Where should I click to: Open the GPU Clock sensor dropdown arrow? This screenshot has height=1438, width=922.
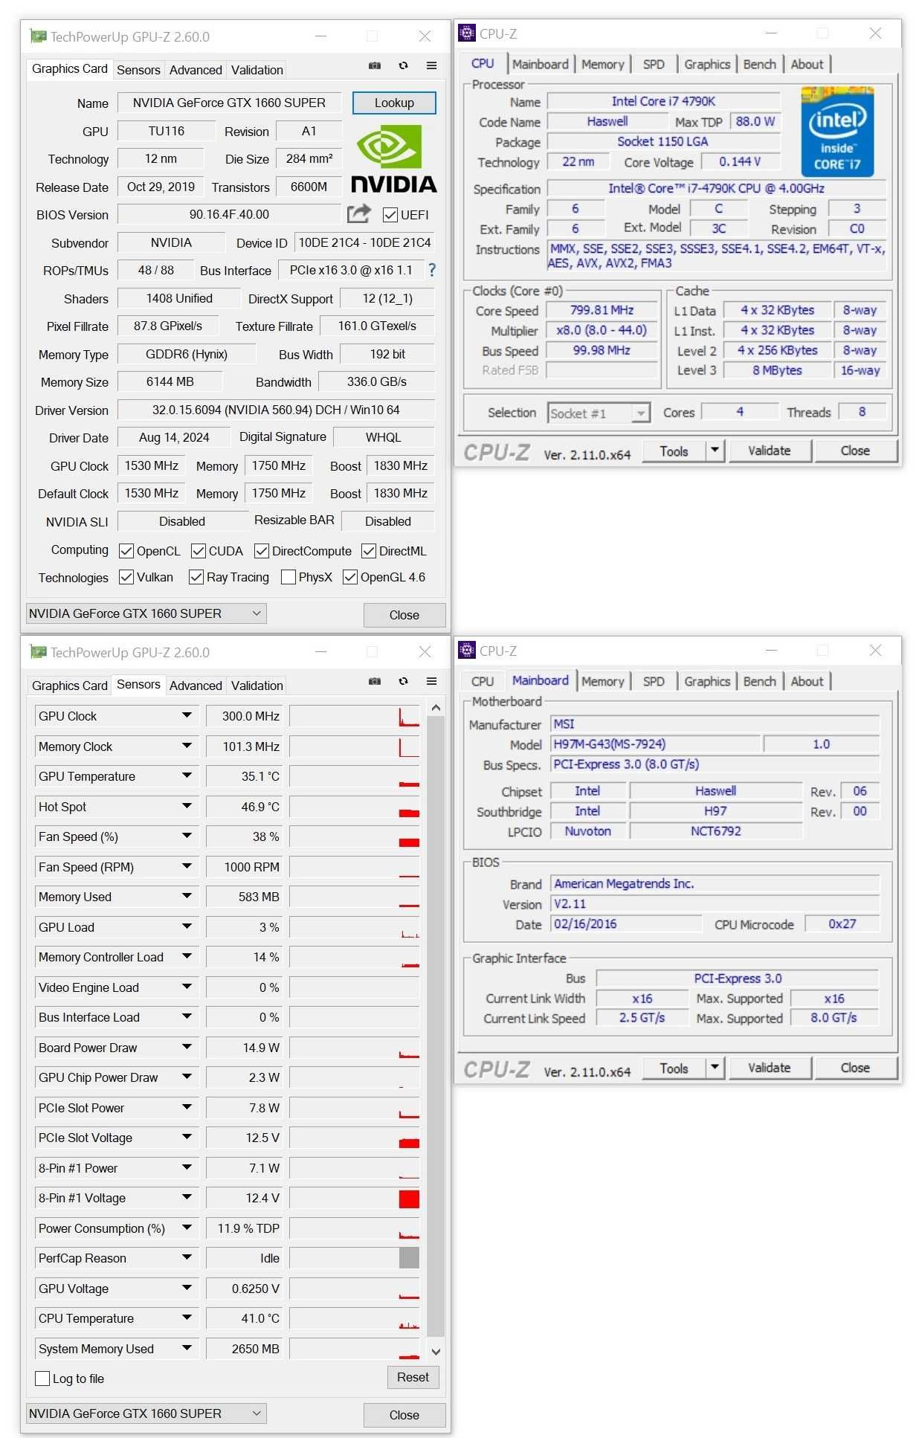click(187, 715)
